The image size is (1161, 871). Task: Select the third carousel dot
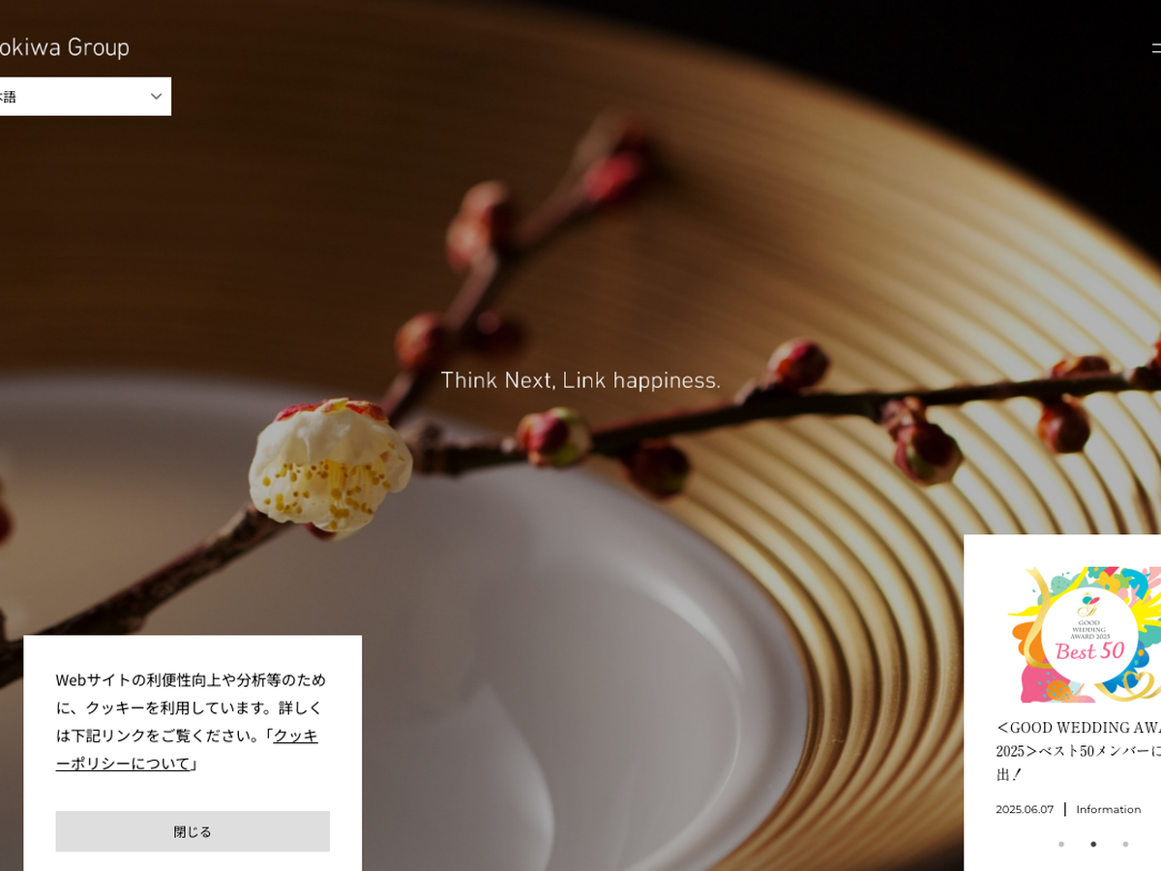click(x=1125, y=844)
